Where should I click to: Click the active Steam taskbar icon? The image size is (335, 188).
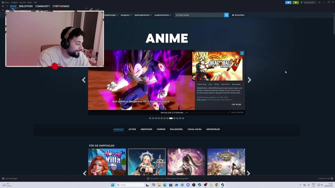coord(222,185)
